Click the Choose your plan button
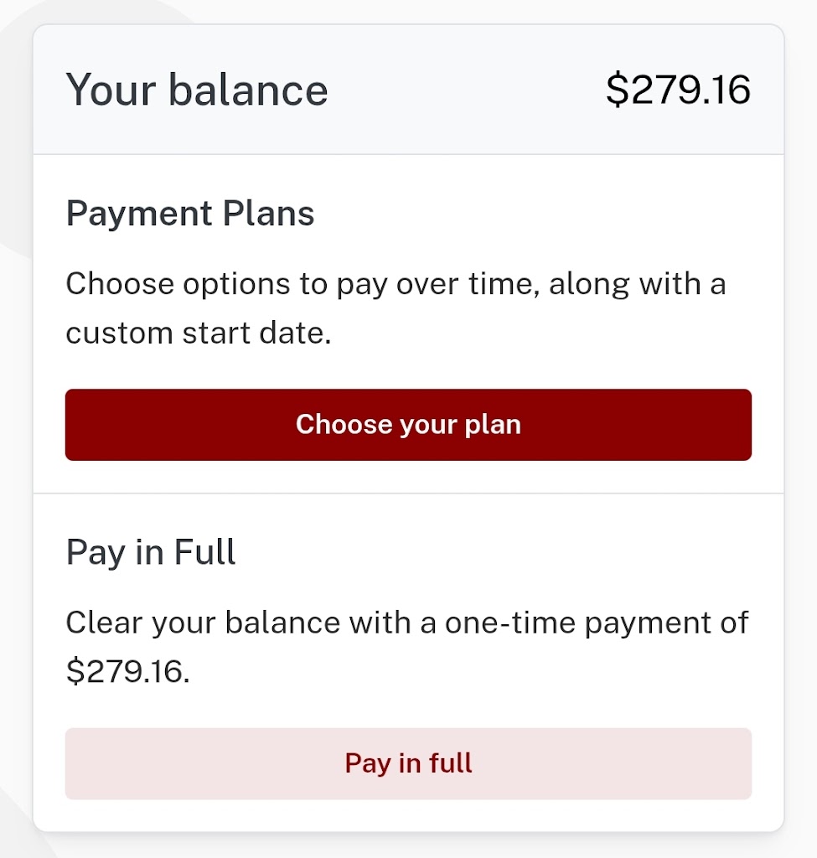The image size is (817, 858). [408, 425]
